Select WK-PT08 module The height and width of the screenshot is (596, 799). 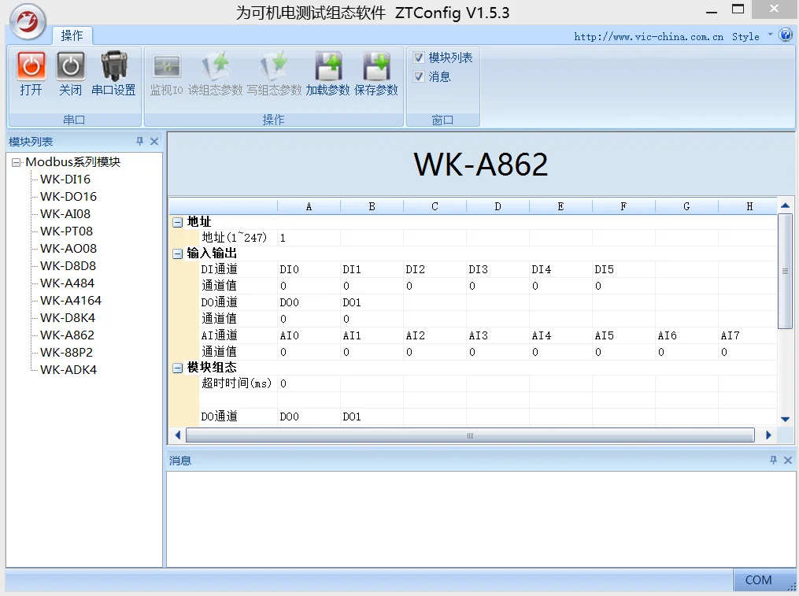click(66, 231)
